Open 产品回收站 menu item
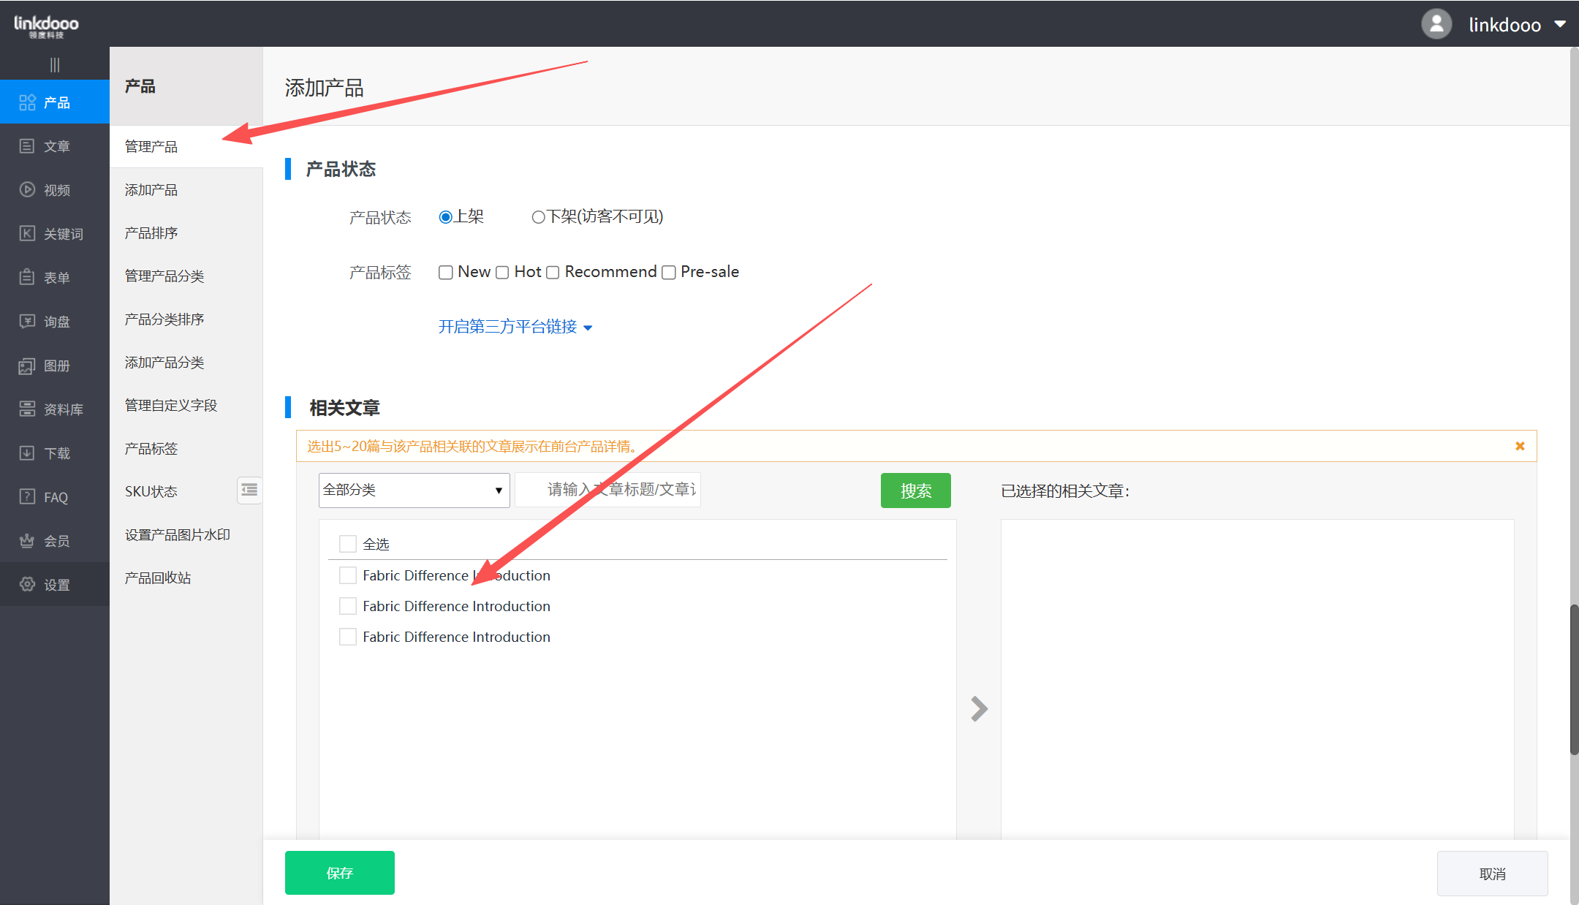1579x905 pixels. coord(158,578)
